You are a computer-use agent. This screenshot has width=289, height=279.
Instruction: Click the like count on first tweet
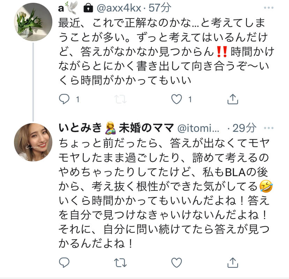coord(190,99)
